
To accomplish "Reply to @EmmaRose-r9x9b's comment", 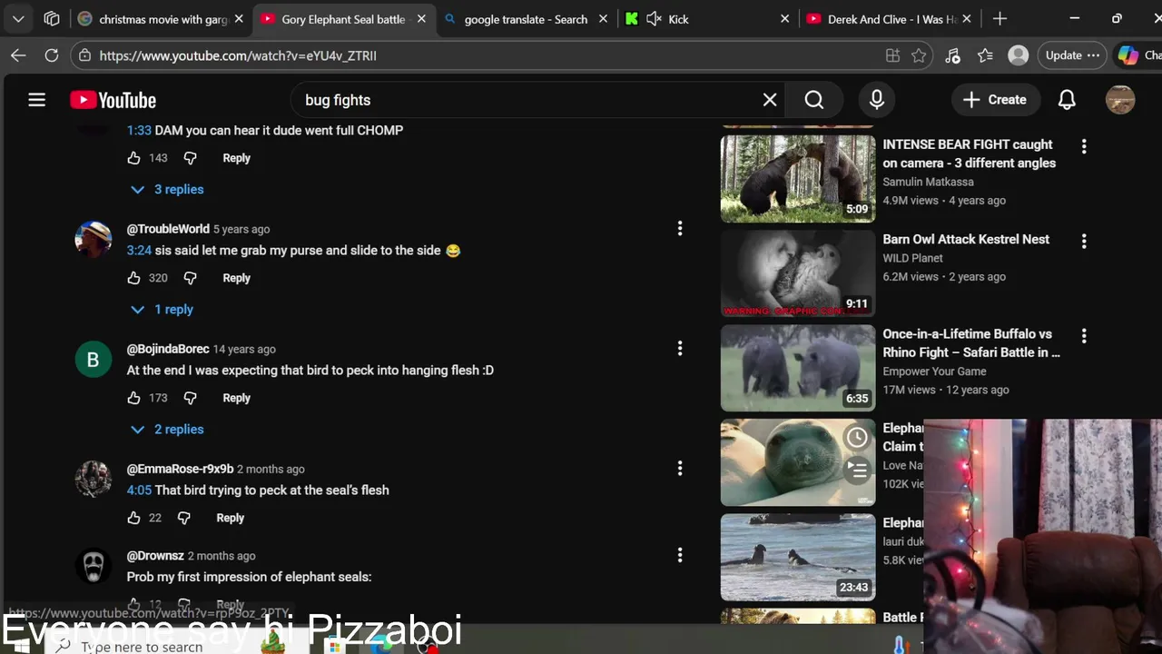I will click(x=230, y=518).
